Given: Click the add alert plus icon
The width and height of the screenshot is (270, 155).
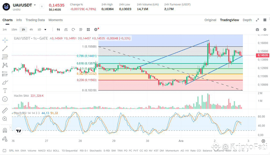Looking at the screenshot, I should 96,29.
